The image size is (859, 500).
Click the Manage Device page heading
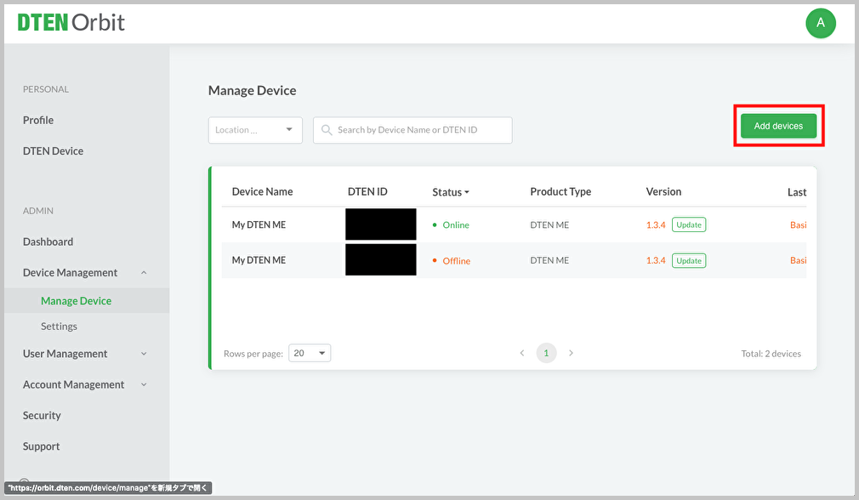click(252, 90)
